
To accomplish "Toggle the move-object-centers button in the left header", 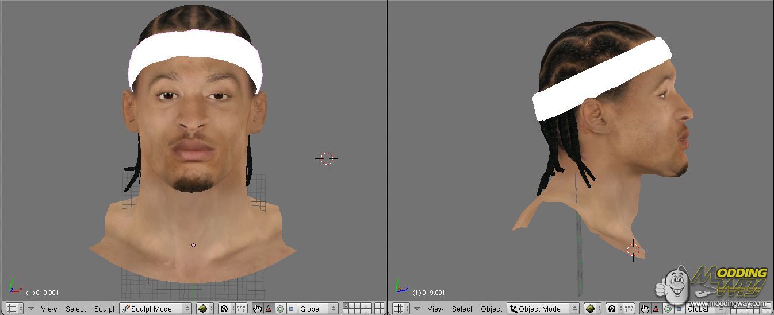I will tap(242, 309).
